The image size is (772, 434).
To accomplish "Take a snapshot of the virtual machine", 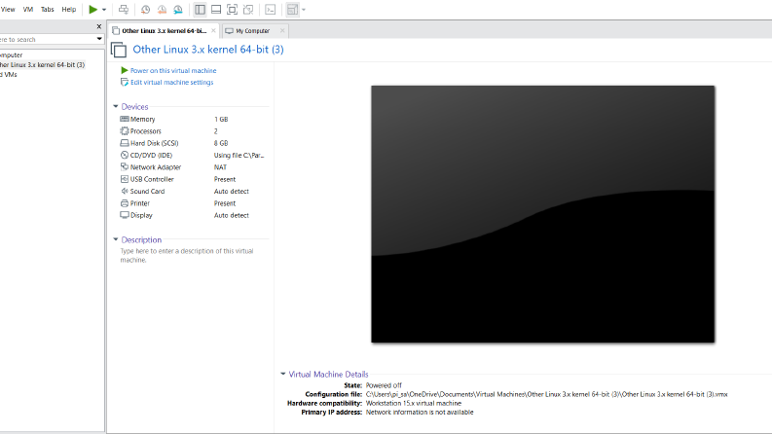I will pos(145,10).
